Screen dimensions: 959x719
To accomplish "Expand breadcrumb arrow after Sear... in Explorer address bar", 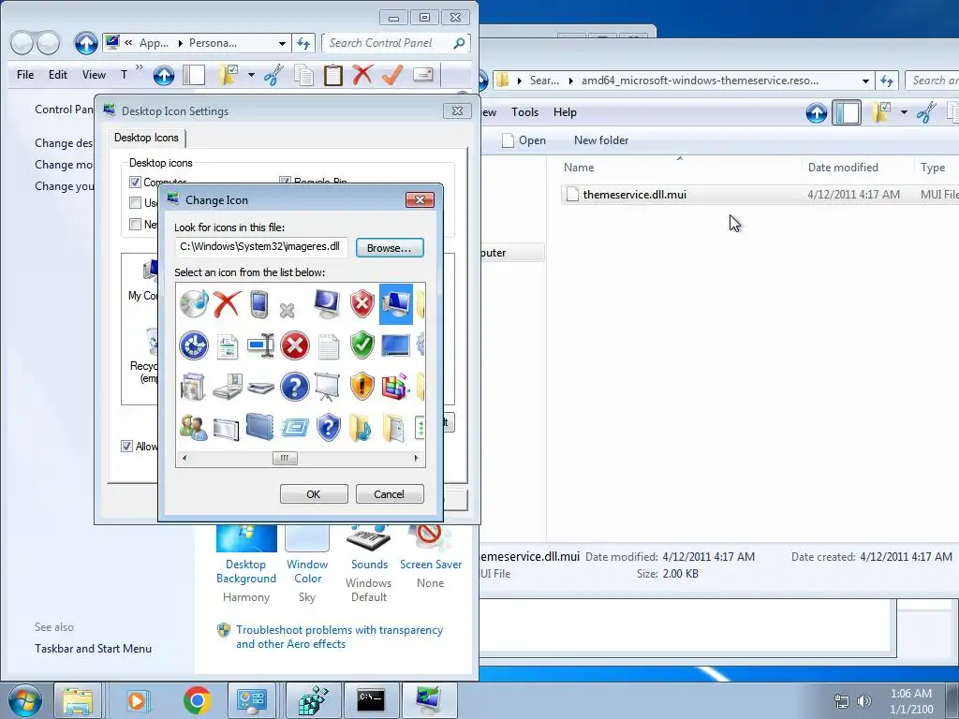I will pos(570,81).
